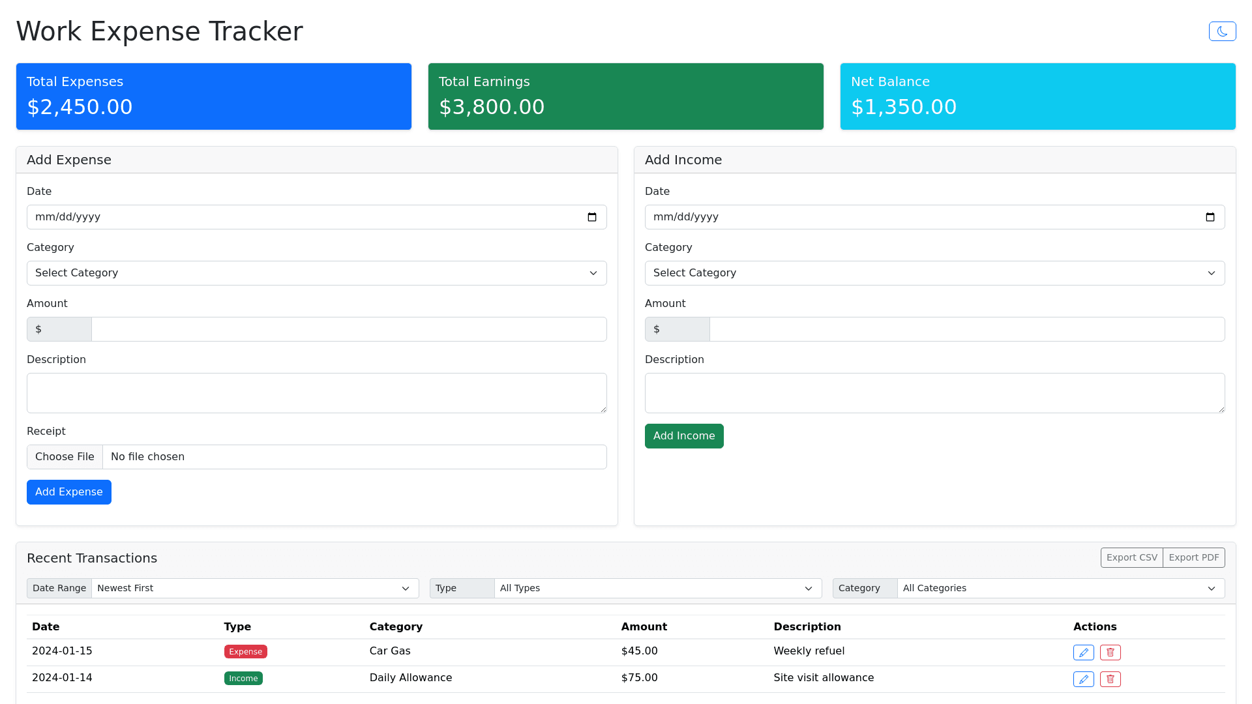The height and width of the screenshot is (704, 1252).
Task: Export transactions as PDF
Action: click(x=1193, y=557)
